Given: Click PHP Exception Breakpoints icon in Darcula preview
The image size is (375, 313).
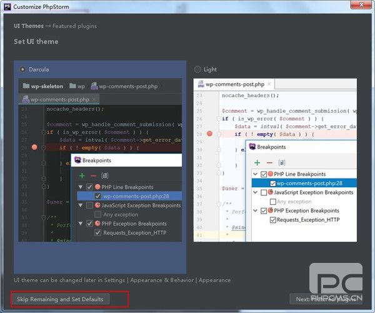Looking at the screenshot, I should (97, 223).
